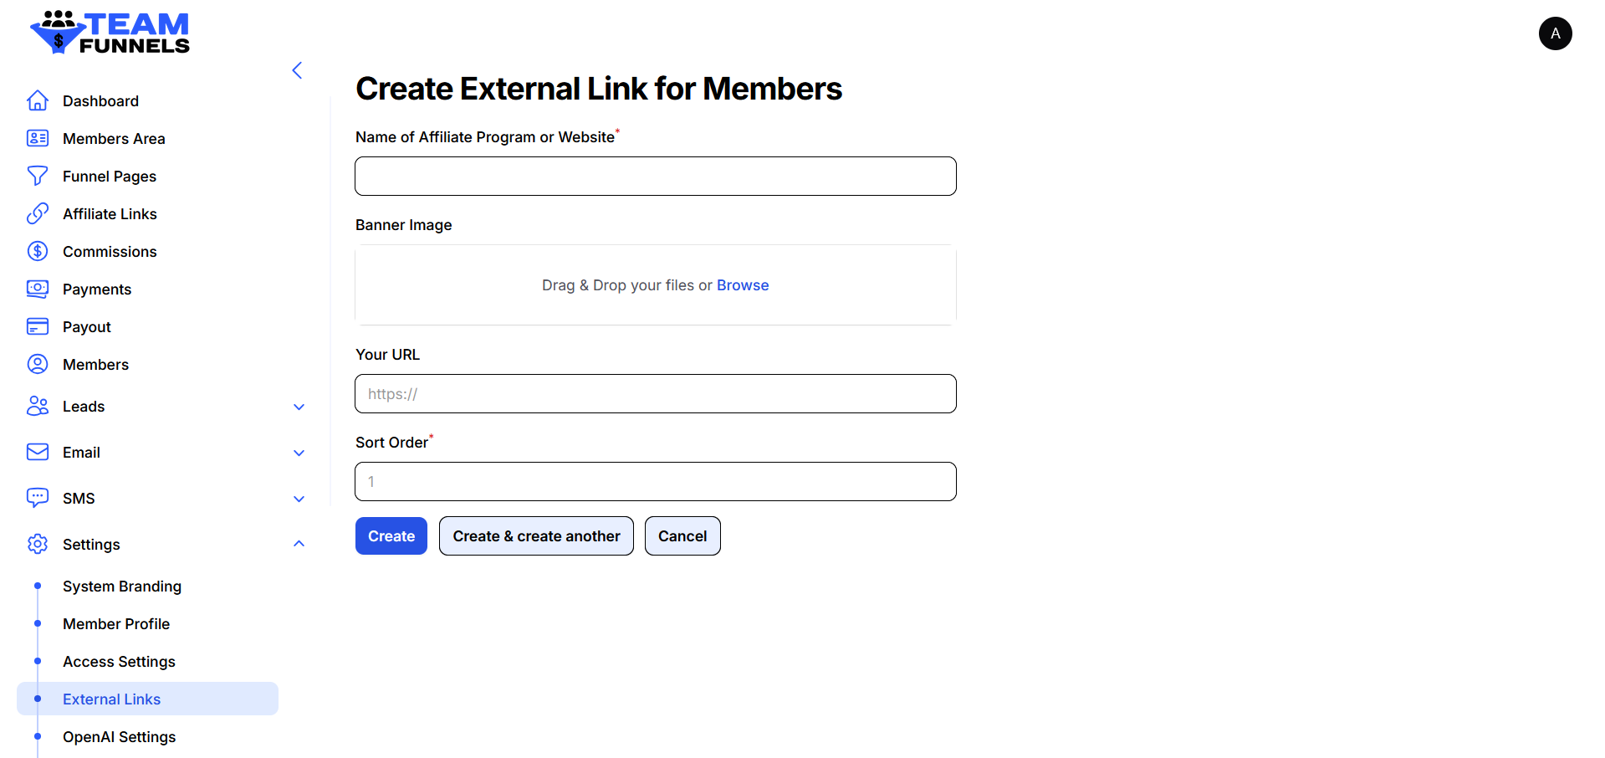
Task: Collapse the sidebar with the left arrow
Action: coord(297,70)
